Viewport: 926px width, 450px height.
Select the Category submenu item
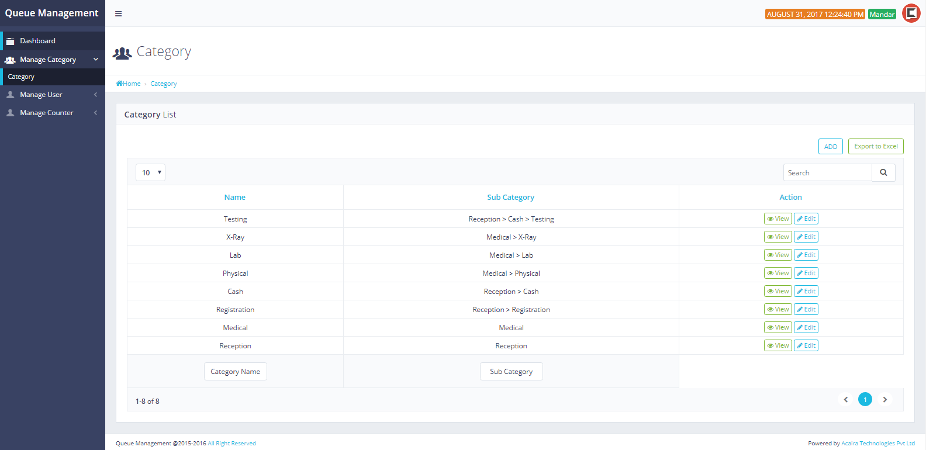click(x=21, y=77)
